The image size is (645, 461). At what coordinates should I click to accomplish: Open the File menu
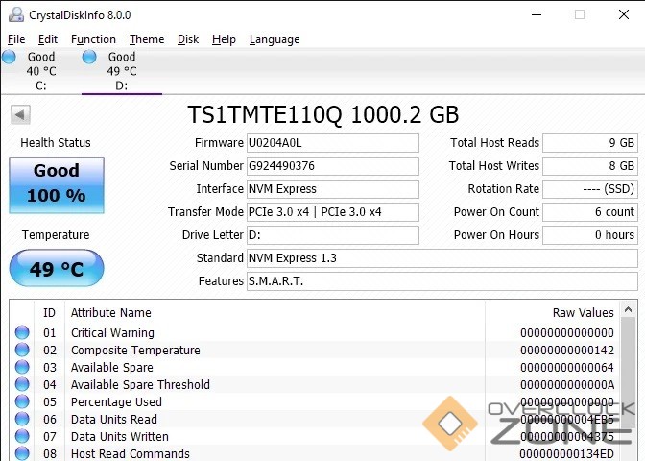click(16, 39)
